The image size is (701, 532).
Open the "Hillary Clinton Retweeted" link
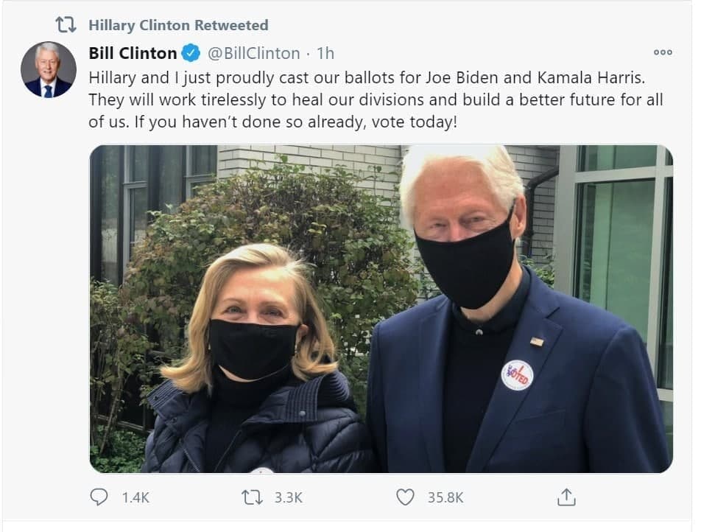click(178, 25)
